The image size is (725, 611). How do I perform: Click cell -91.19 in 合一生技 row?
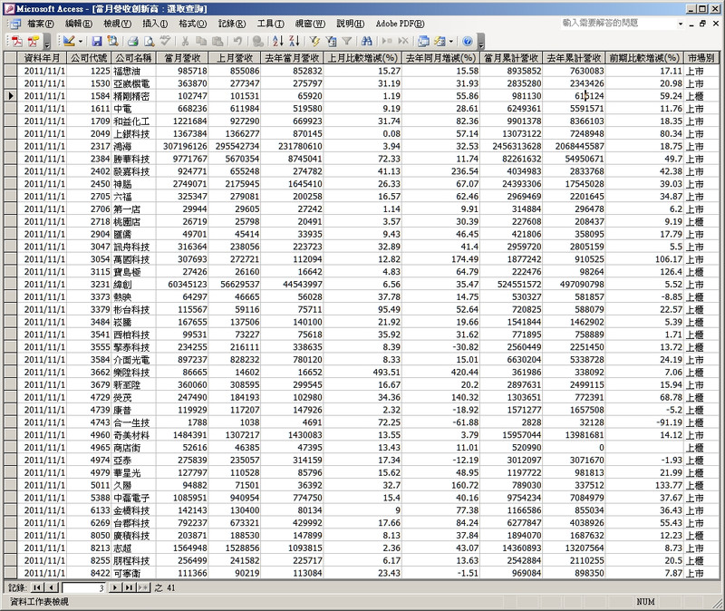(x=644, y=422)
